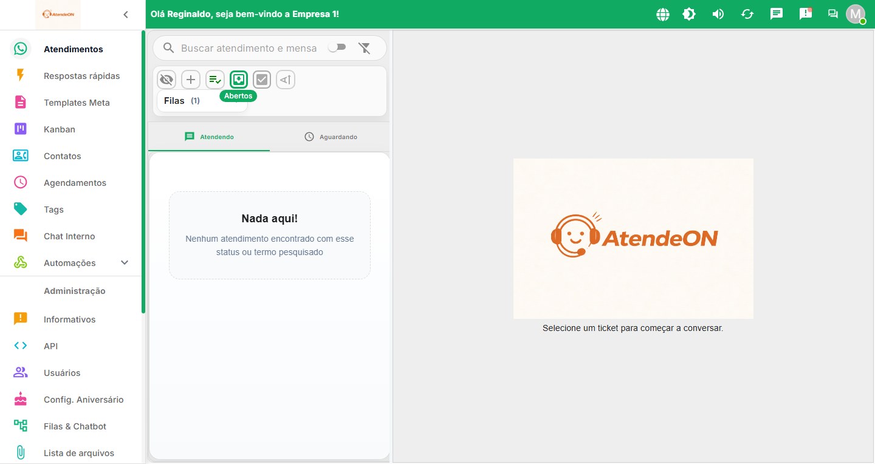Click the sort order arrow icon
The height and width of the screenshot is (464, 875).
tap(286, 80)
